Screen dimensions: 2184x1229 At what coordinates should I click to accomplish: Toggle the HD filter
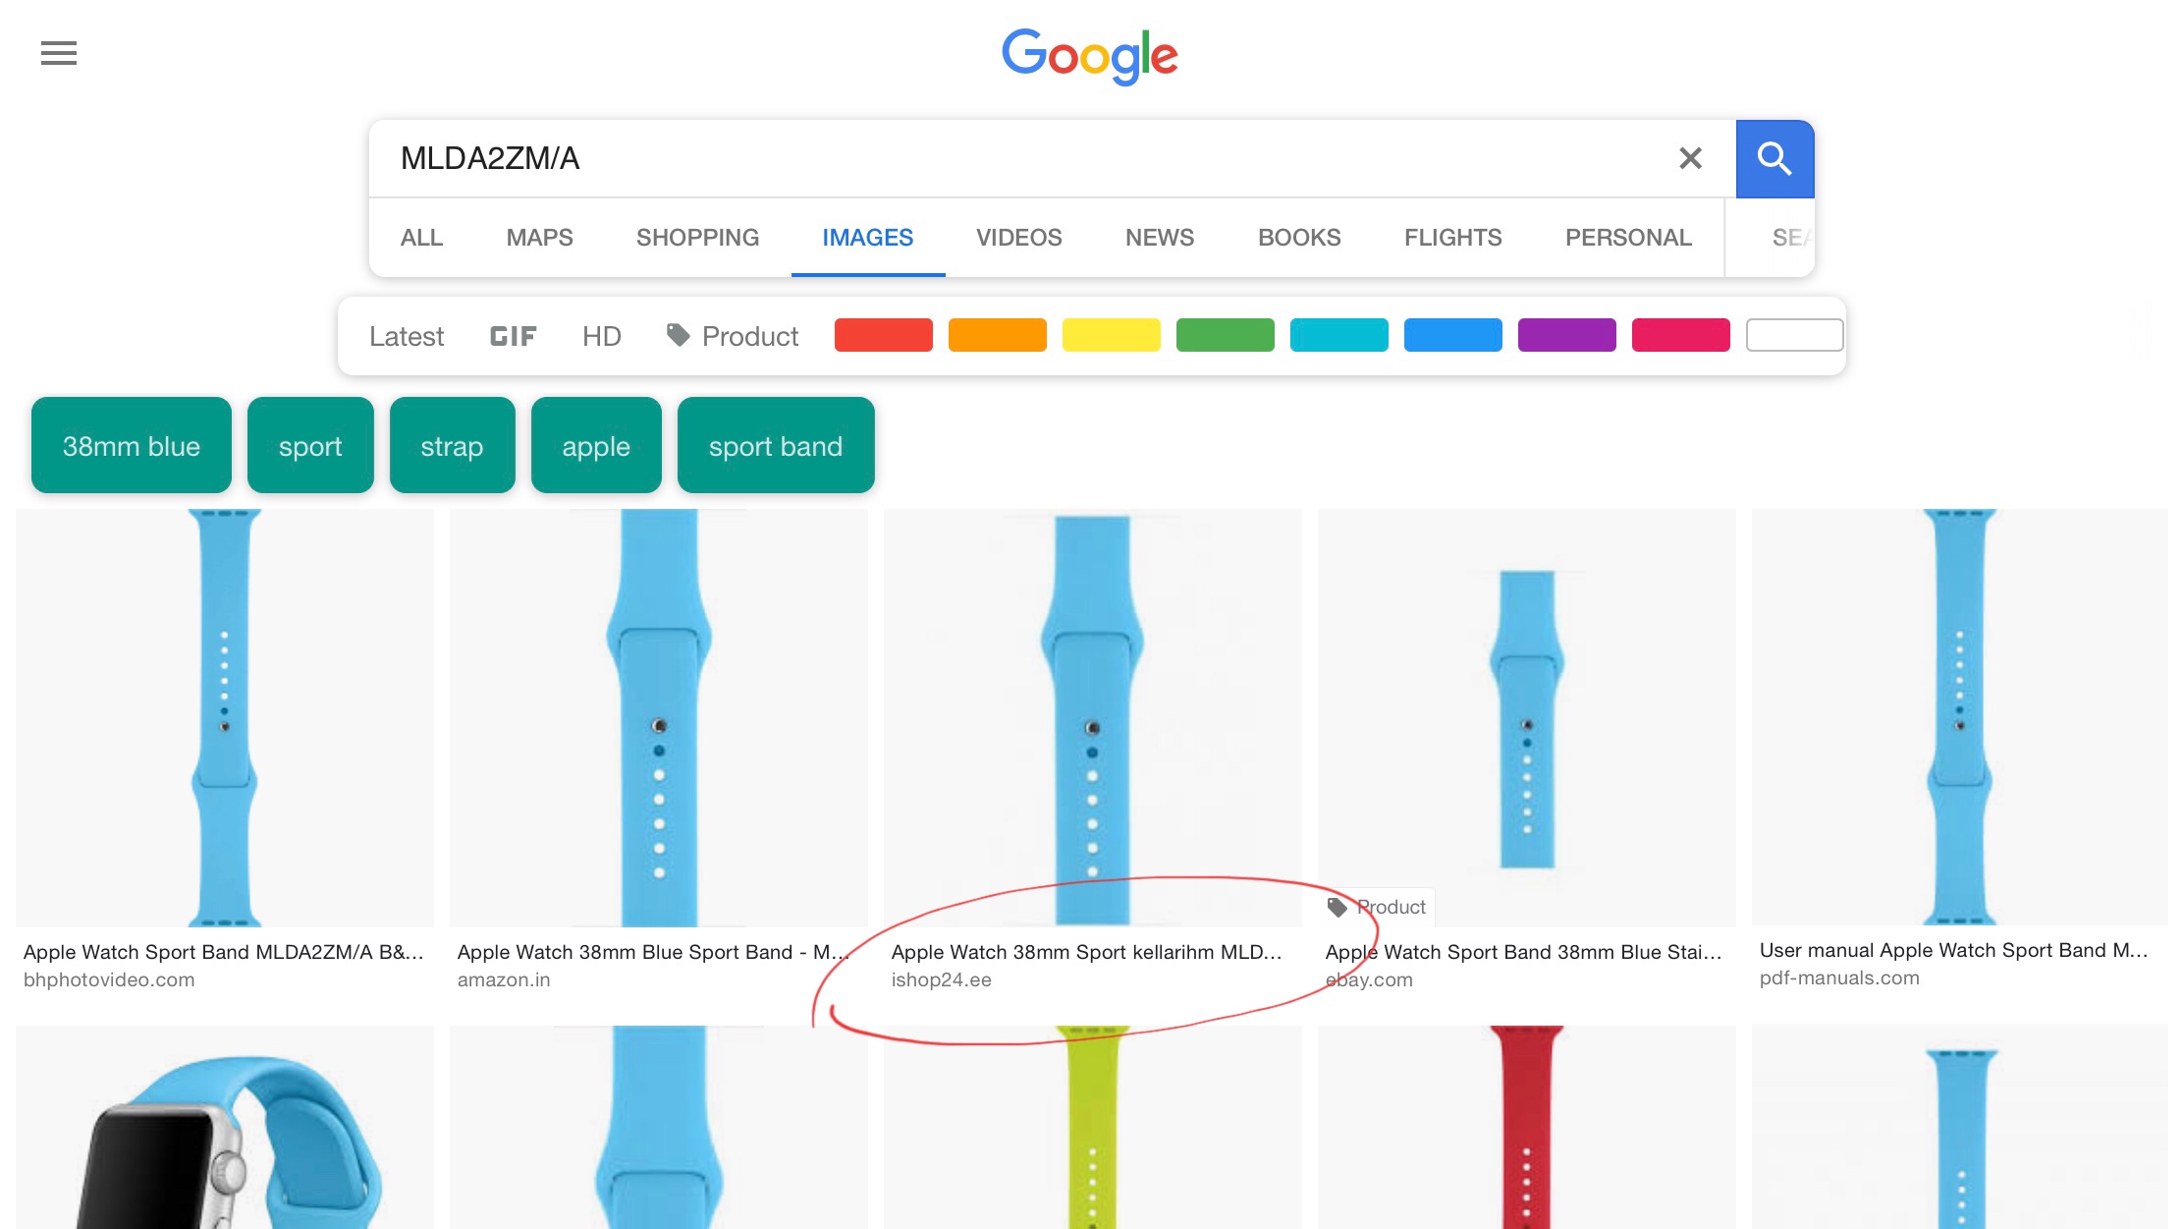pos(602,336)
